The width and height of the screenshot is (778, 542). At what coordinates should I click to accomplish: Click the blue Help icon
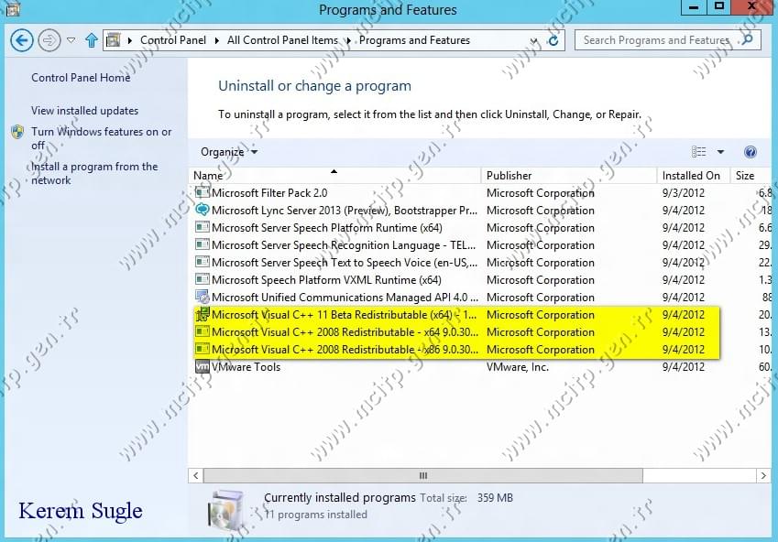pyautogui.click(x=751, y=152)
